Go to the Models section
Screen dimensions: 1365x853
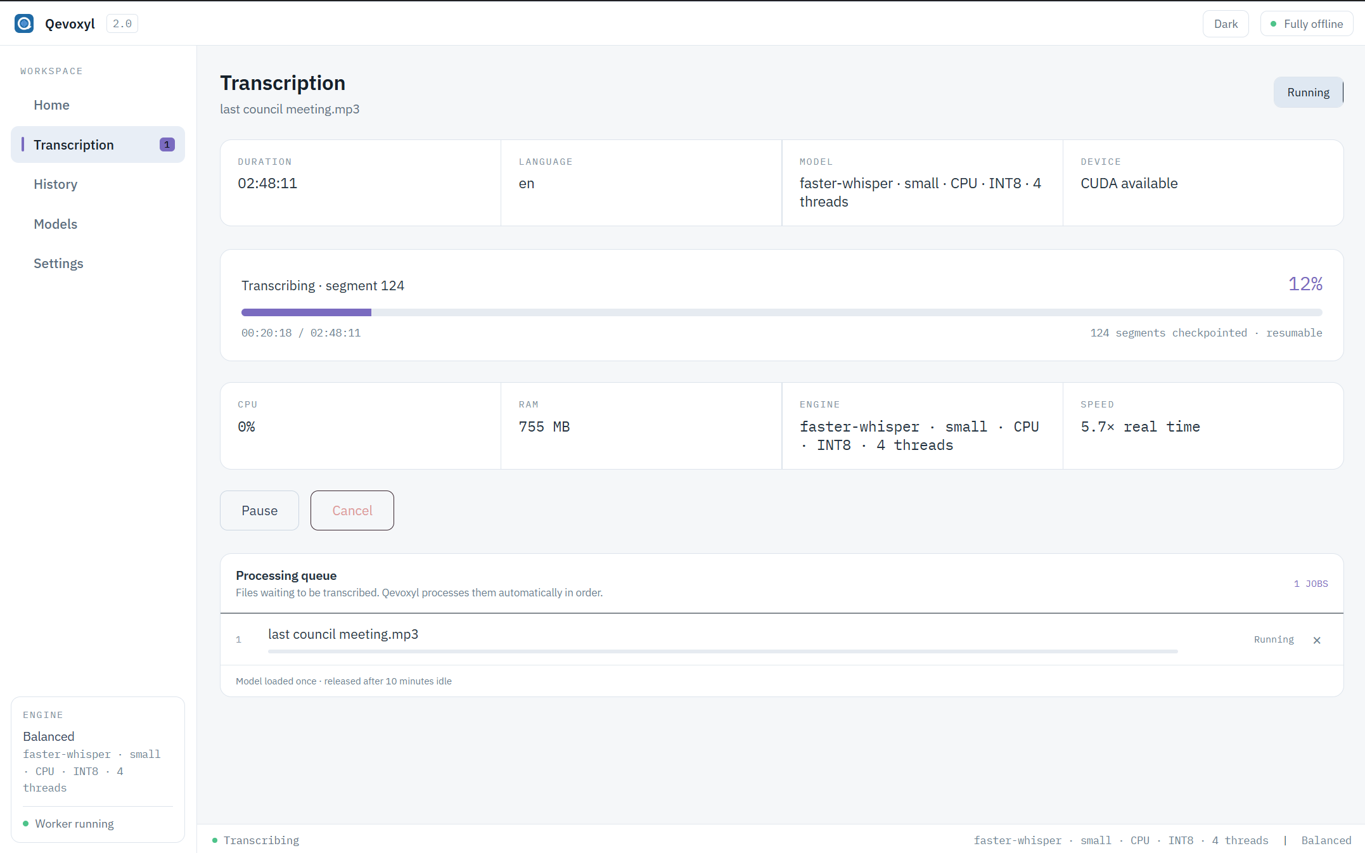[x=98, y=224]
